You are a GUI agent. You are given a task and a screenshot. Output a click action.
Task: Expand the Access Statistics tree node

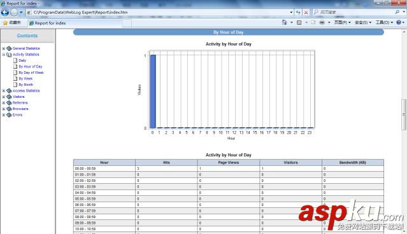(4, 91)
